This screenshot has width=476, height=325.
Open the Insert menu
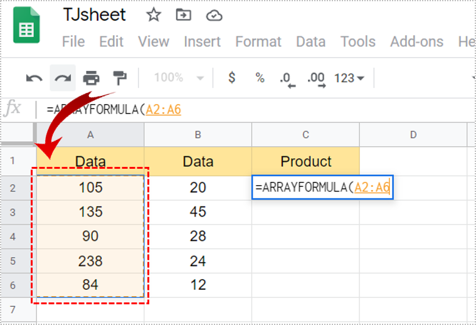click(202, 42)
